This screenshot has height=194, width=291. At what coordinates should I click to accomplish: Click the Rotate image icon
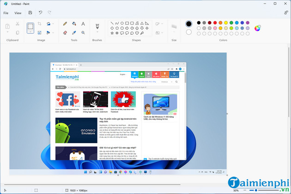pos(48,24)
